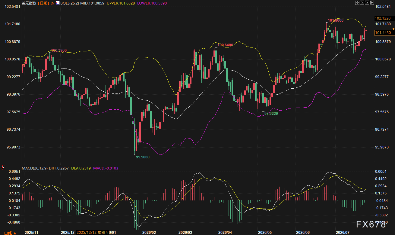Click the circled plus next to 日线
395x235 pixels.
52,3
